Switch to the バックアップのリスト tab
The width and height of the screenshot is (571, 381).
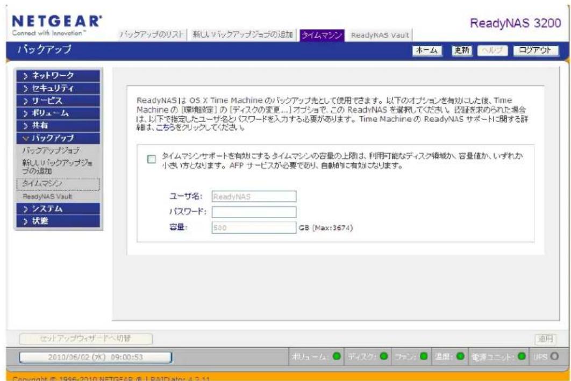tap(152, 35)
